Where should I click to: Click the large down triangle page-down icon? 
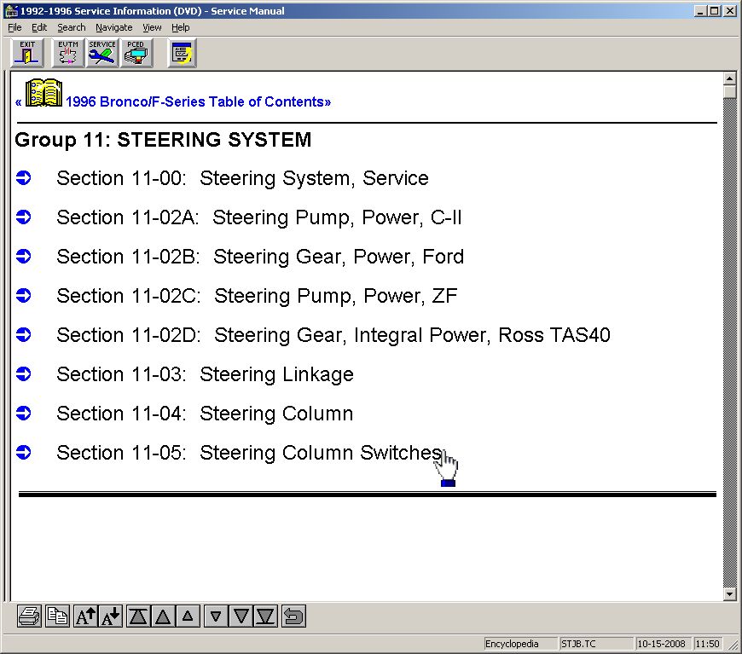click(241, 616)
